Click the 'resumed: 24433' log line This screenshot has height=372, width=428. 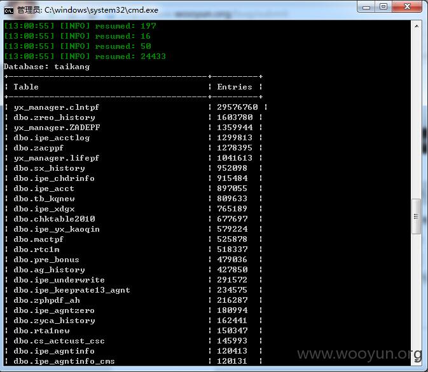coord(85,56)
